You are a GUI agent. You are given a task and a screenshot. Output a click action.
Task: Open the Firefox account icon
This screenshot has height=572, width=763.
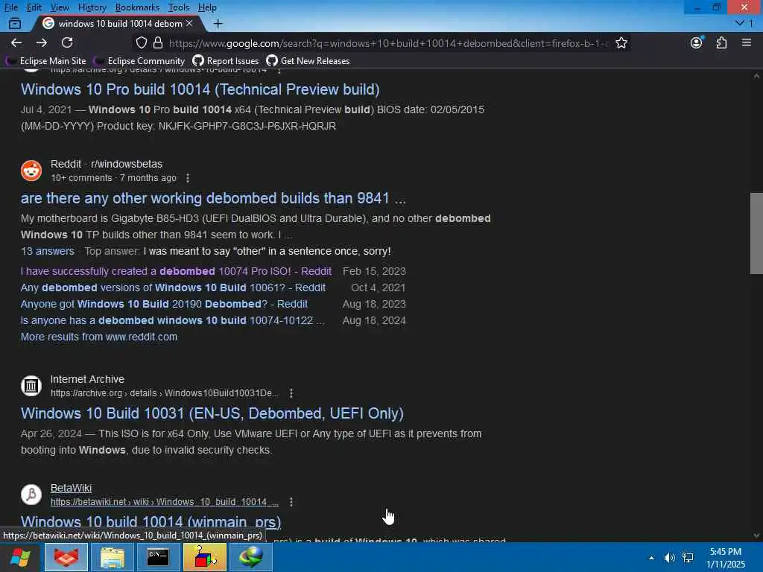[697, 42]
